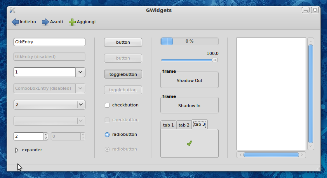Click the horizontal scale slider handle

215,60
